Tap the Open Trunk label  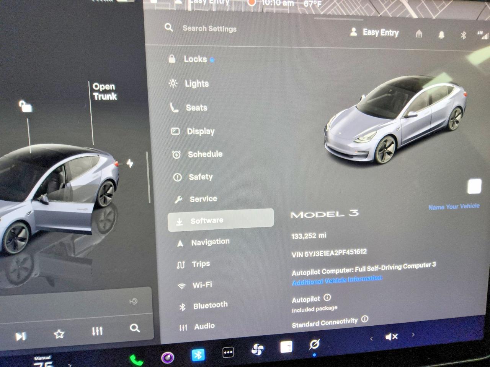tap(105, 91)
